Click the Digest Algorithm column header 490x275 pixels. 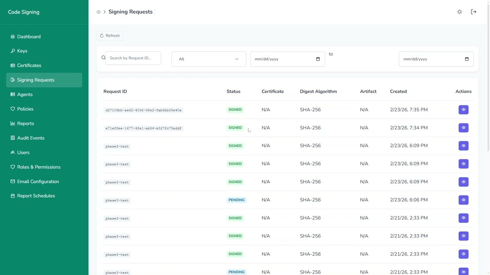click(318, 91)
